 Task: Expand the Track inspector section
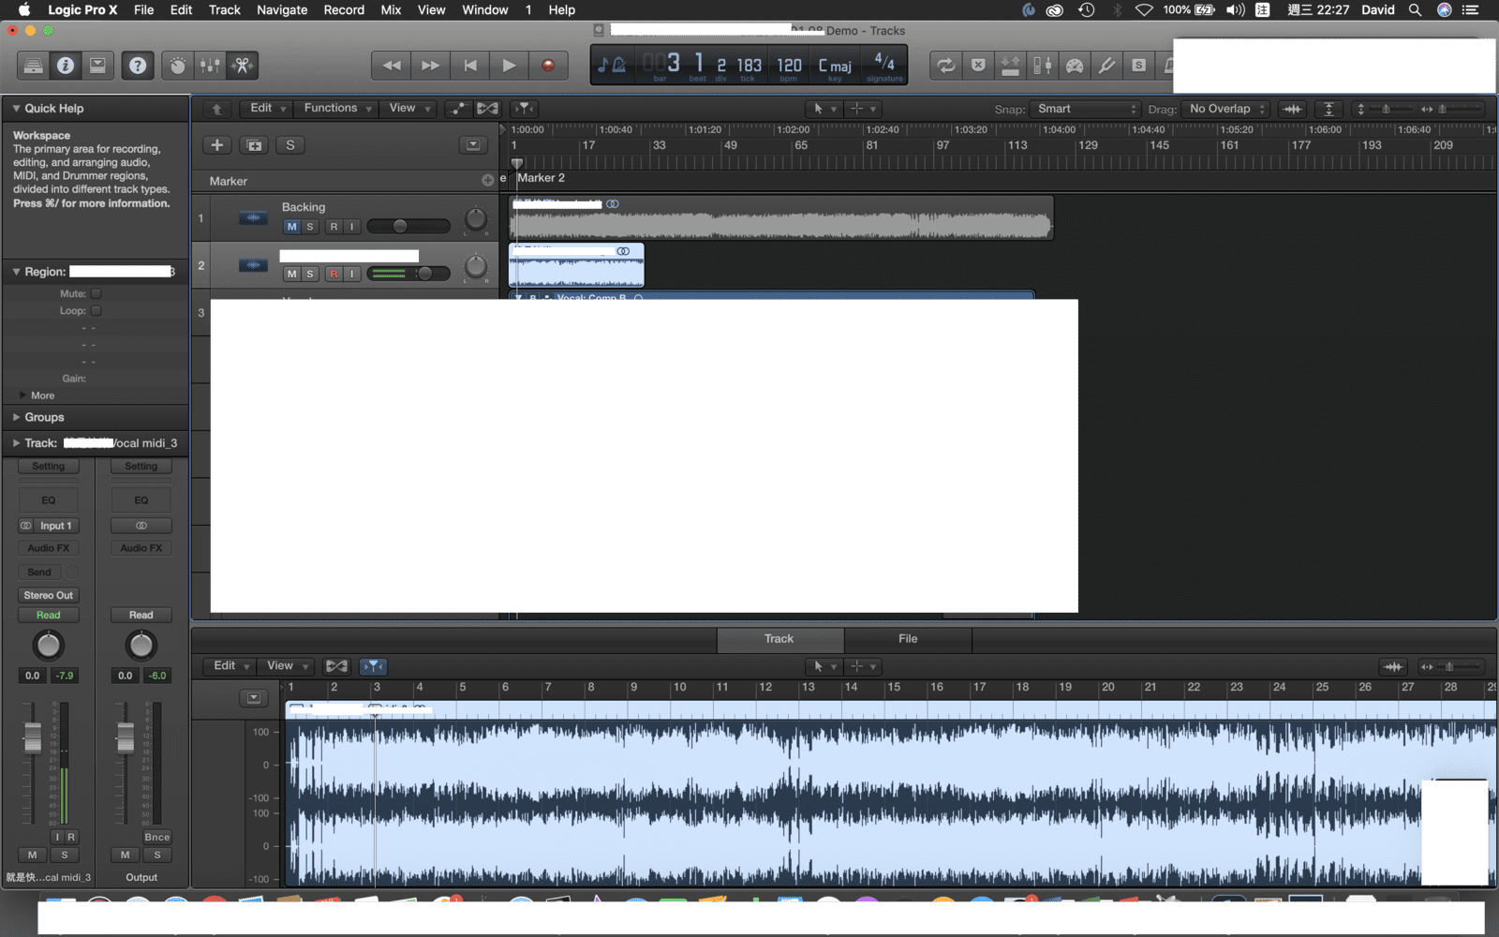pyautogui.click(x=16, y=443)
